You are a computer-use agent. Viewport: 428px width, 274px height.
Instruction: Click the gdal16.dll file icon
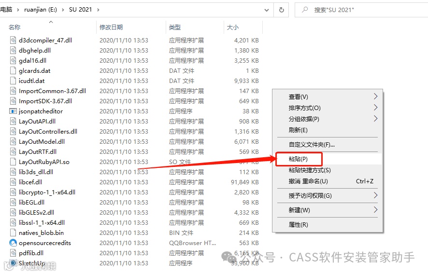click(13, 60)
